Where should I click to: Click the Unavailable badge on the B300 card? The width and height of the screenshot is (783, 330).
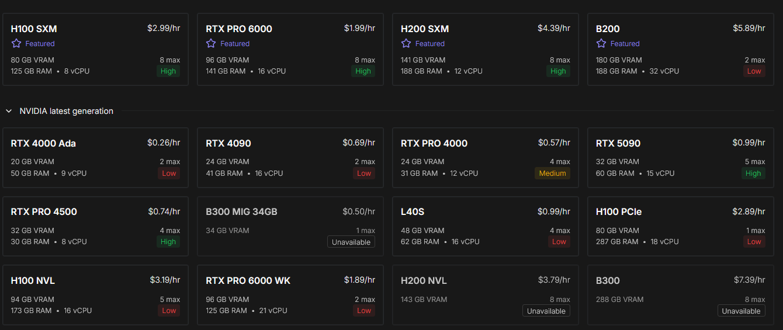(x=741, y=311)
